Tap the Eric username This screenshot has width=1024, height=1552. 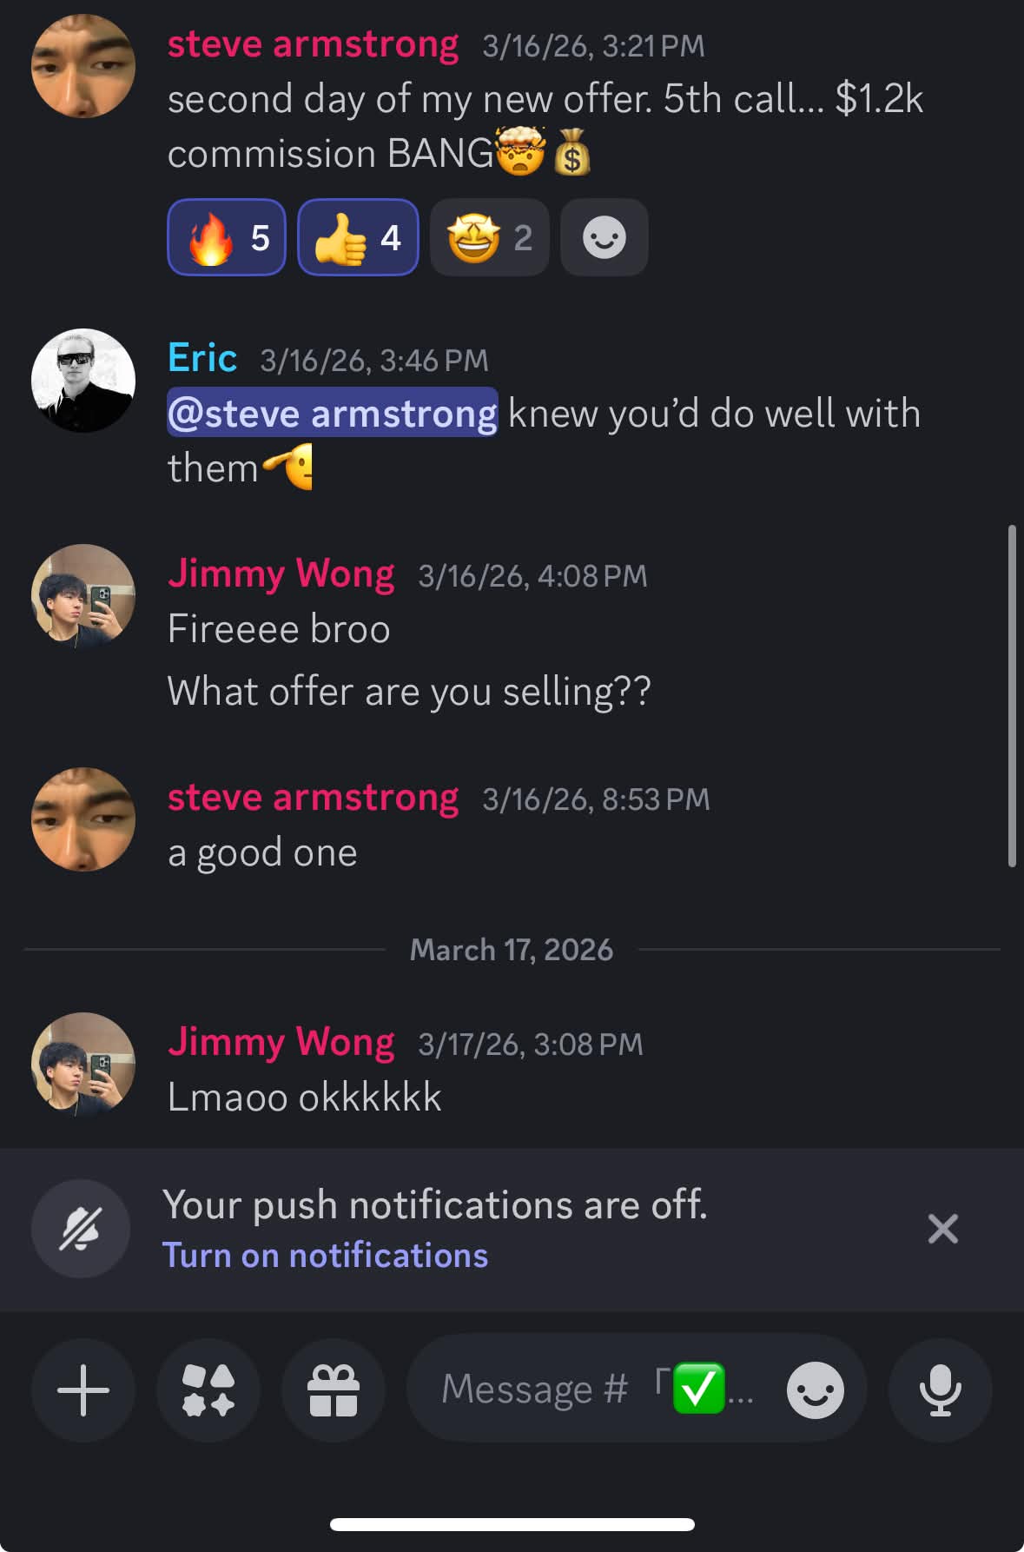pos(202,358)
